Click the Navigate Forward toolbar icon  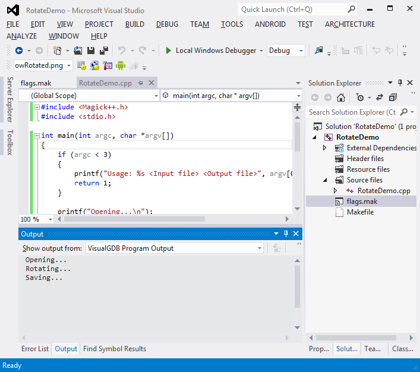click(x=39, y=51)
